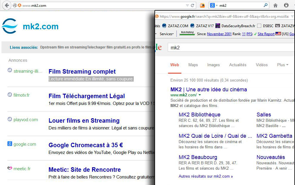Switch to the Actualités tab
The width and height of the screenshot is (295, 185).
tap(238, 65)
